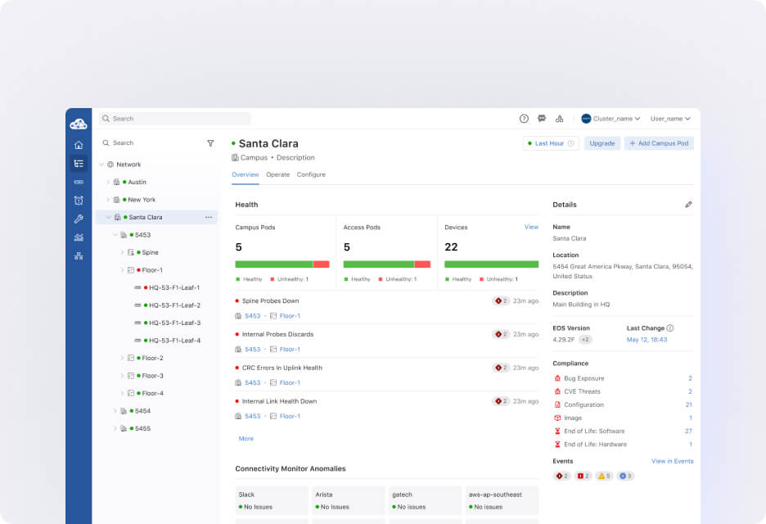Open Santa Clara three-dot options menu
766x524 pixels.
209,217
